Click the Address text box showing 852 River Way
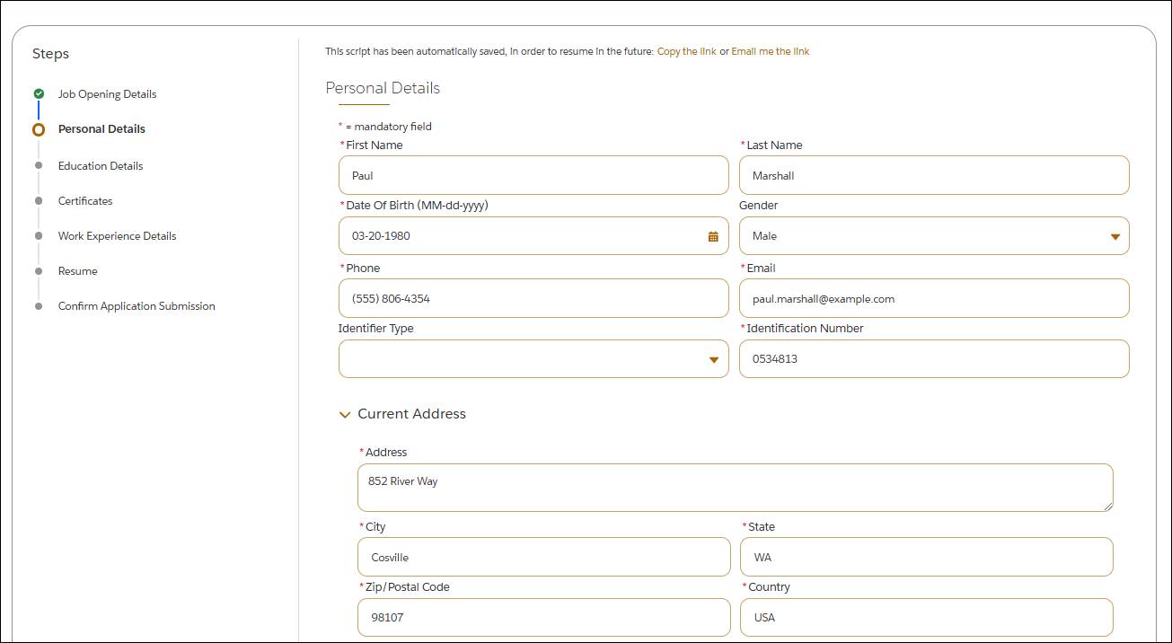The image size is (1172, 643). 735,487
